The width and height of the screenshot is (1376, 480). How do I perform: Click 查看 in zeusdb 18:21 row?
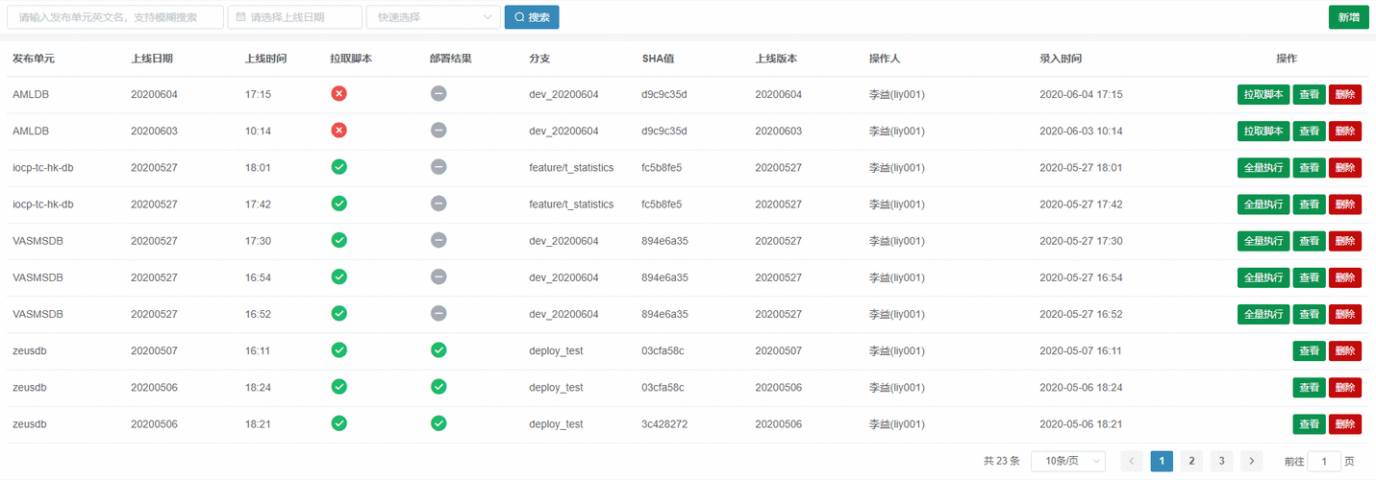1309,424
